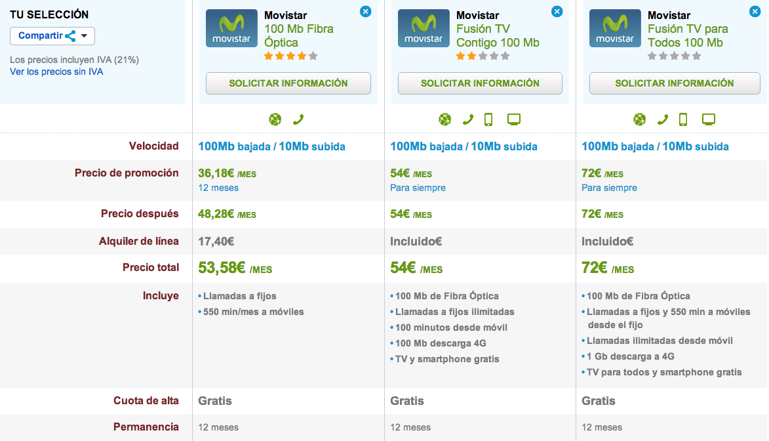The image size is (769, 441).
Task: Click the 'Velocidad' row label
Action: pyautogui.click(x=154, y=146)
